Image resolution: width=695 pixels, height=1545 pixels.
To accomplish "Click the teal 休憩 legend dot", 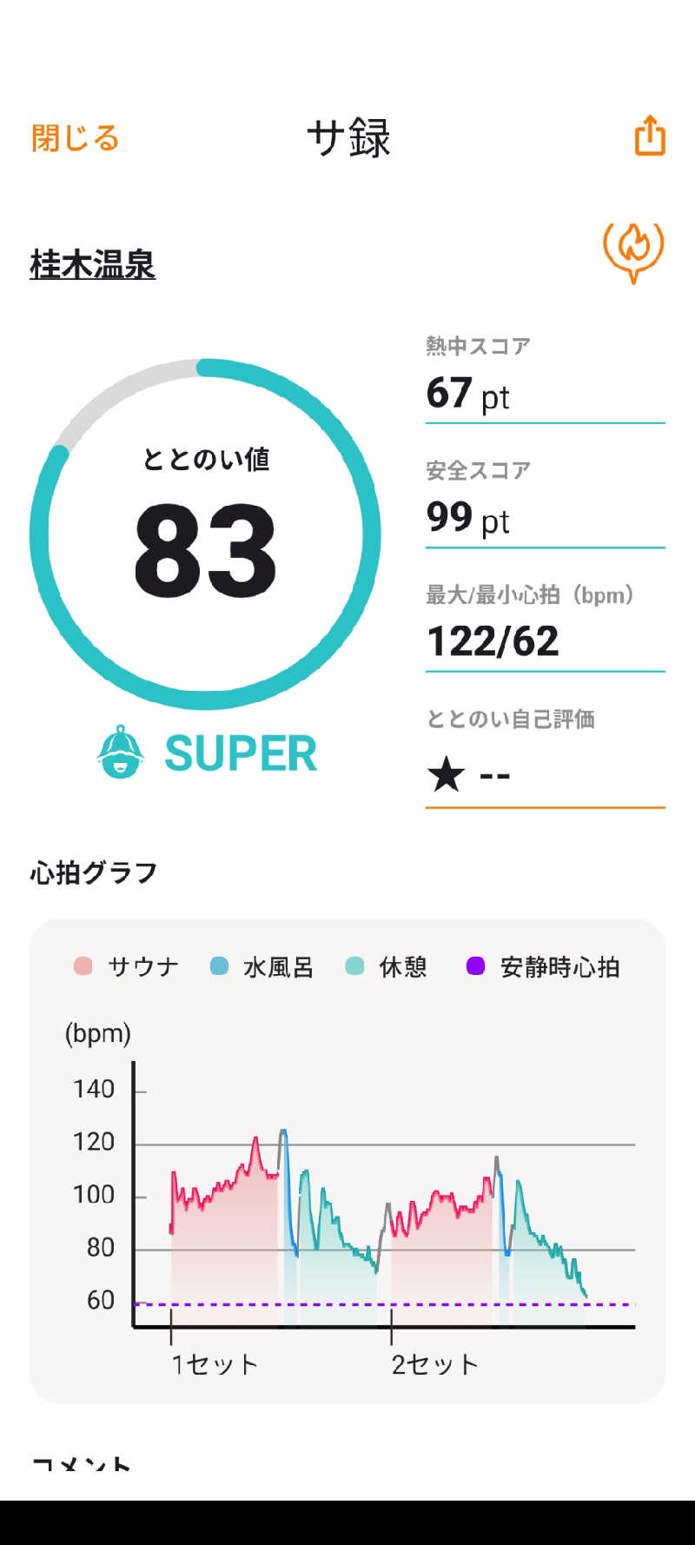I will 354,966.
